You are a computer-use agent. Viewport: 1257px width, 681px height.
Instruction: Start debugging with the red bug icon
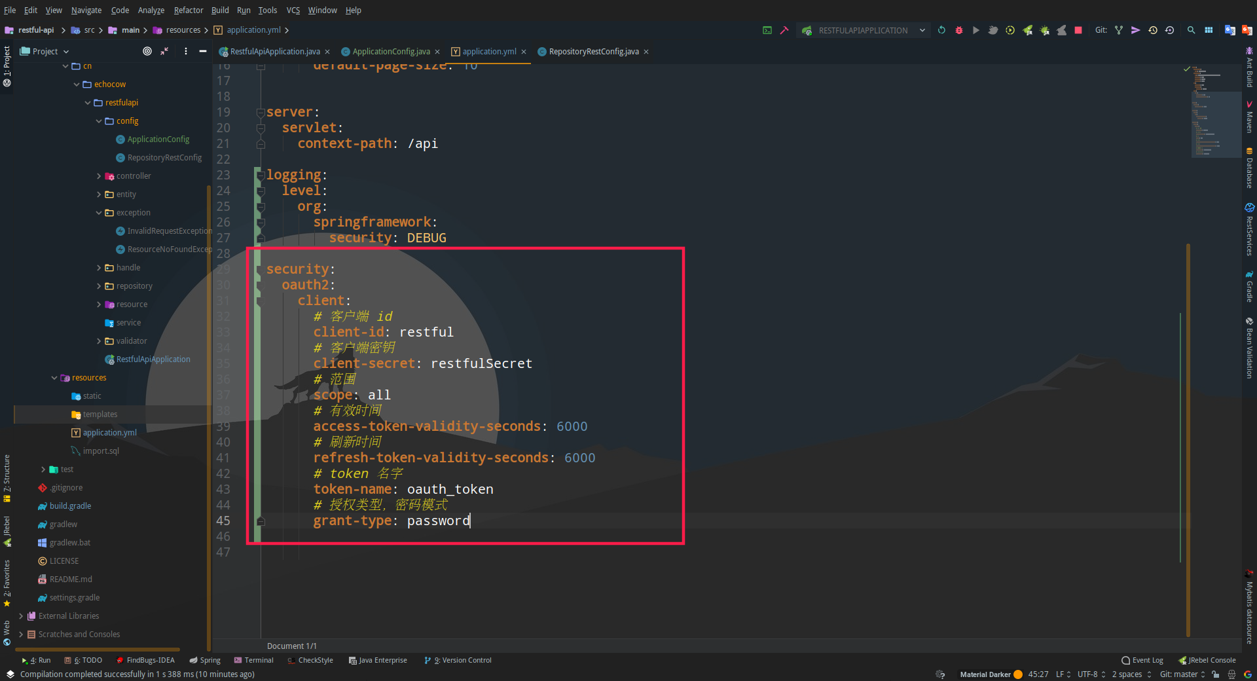pos(959,30)
